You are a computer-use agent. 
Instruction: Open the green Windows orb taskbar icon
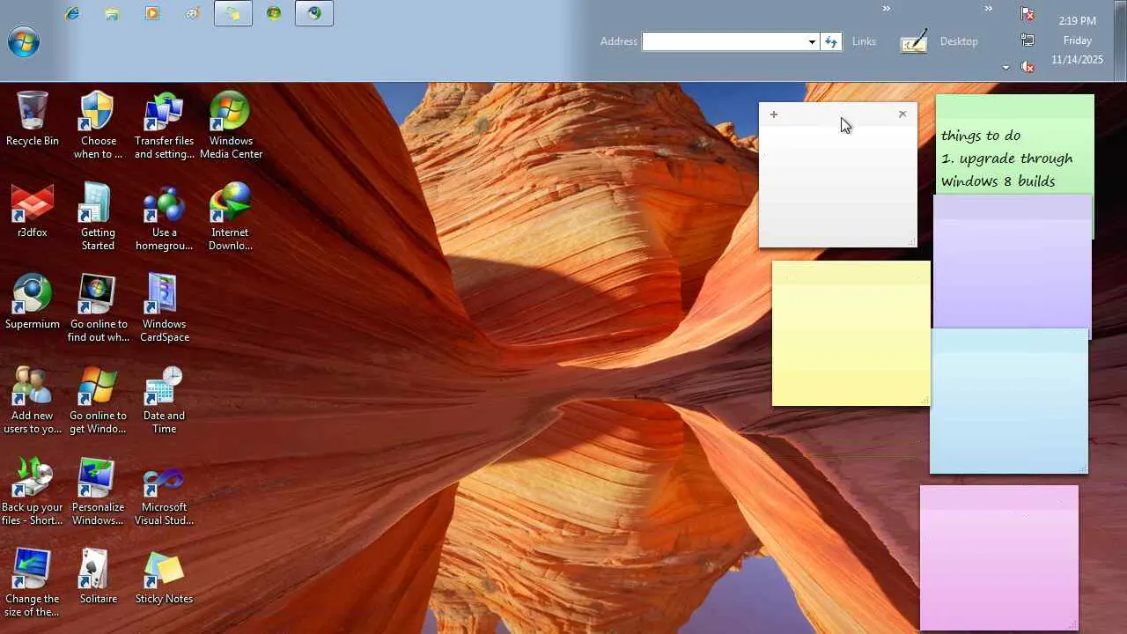pos(274,13)
